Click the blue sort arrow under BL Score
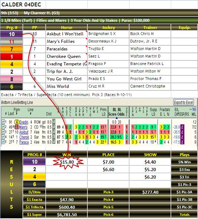198x219 pixels. click(x=117, y=118)
